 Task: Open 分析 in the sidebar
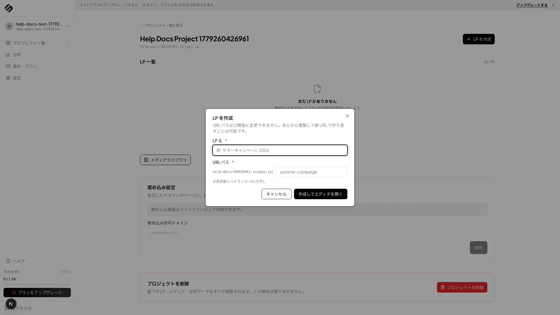coord(37,55)
